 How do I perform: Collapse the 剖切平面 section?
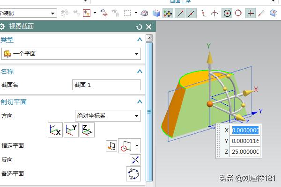coord(139,101)
